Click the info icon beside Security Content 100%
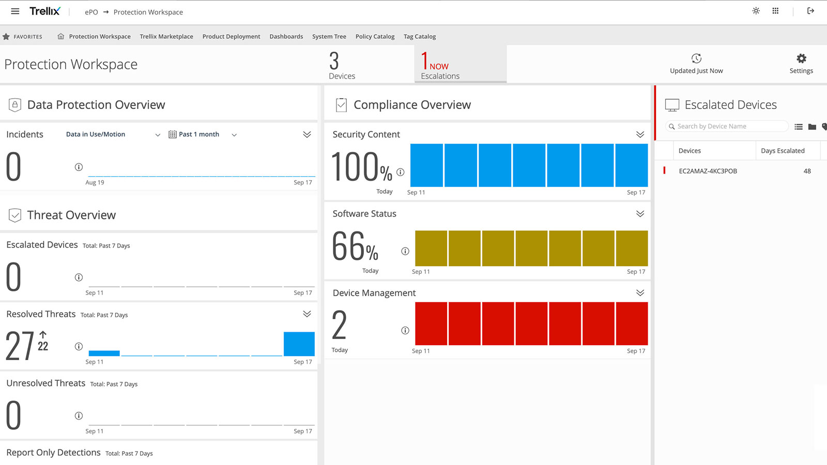Viewport: 827px width, 465px height. click(401, 172)
